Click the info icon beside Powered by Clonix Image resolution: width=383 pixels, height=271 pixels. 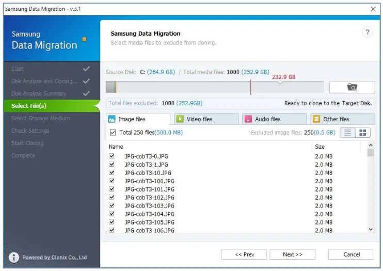tap(14, 257)
